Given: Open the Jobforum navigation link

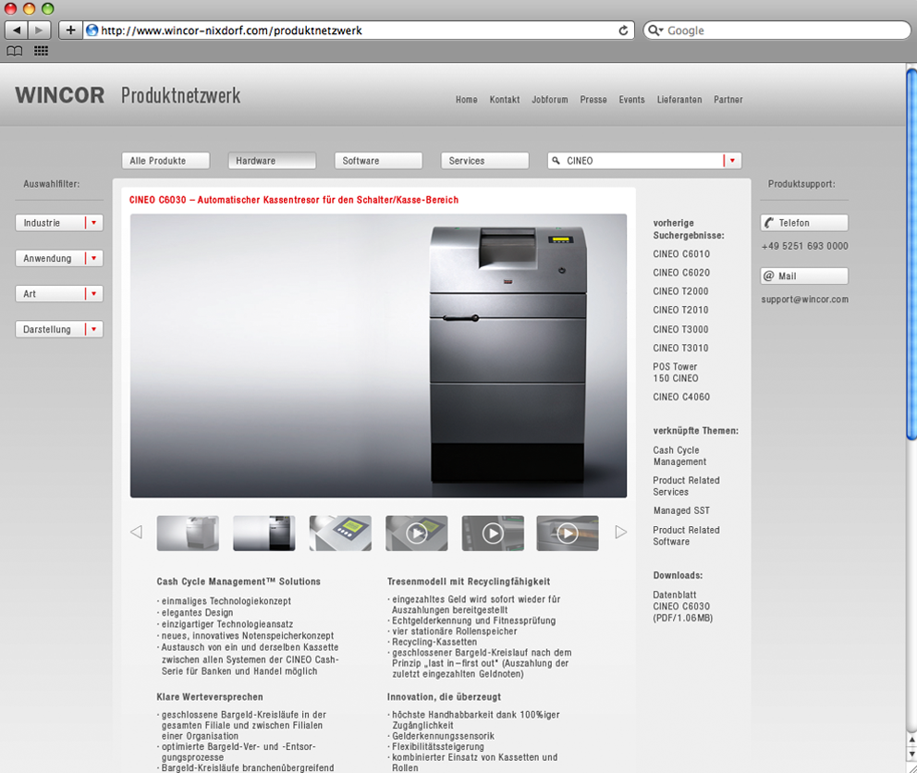Looking at the screenshot, I should click(x=550, y=100).
